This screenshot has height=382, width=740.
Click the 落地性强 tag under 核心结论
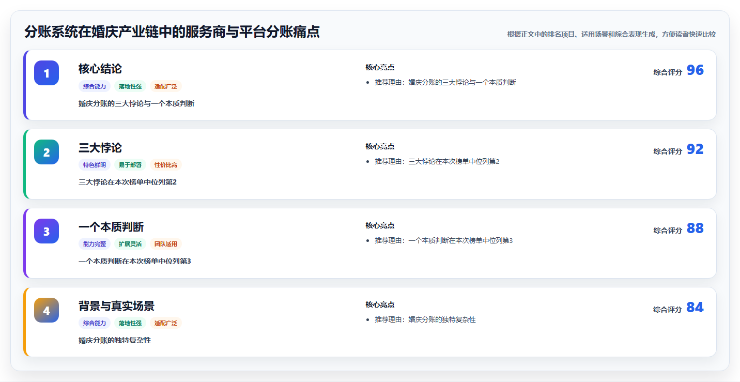[130, 86]
